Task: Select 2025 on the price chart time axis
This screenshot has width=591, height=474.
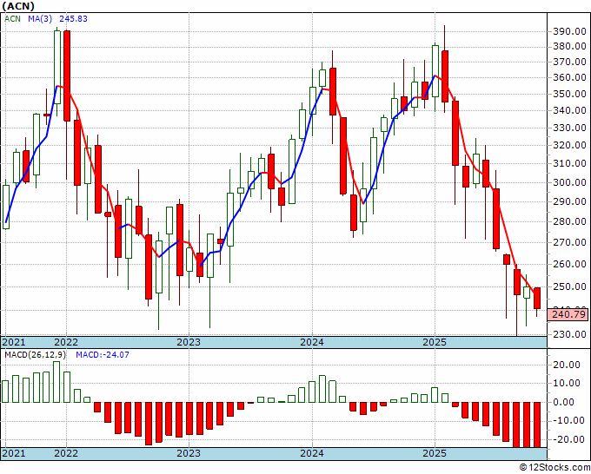Action: click(435, 342)
